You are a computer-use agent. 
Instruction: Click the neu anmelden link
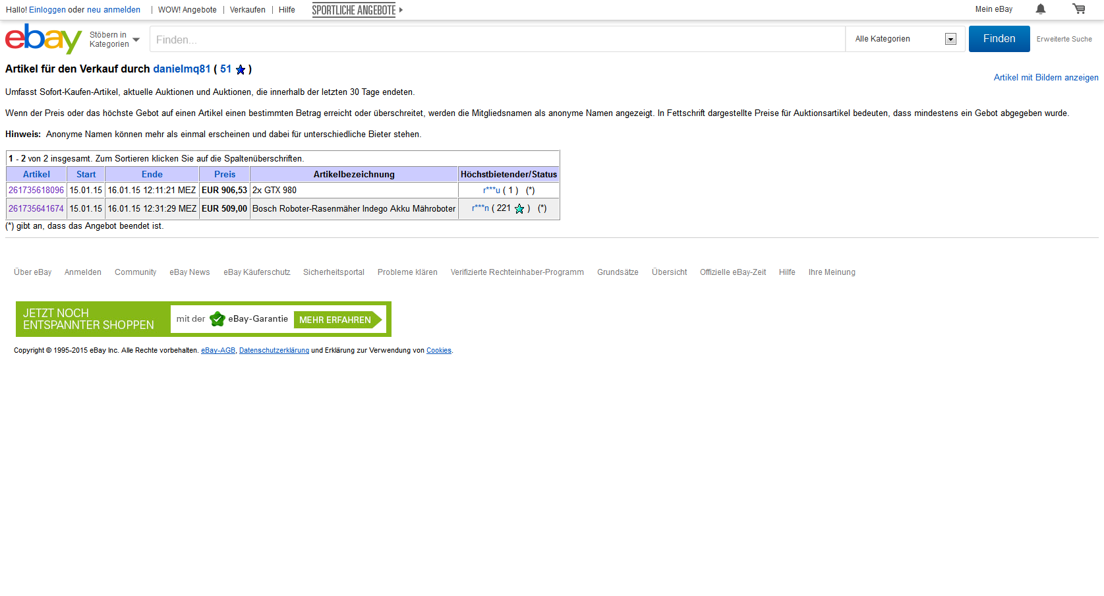(113, 10)
